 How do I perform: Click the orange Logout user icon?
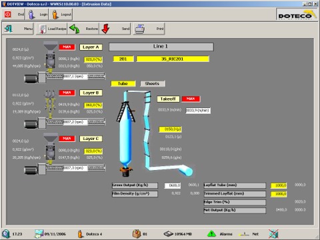(x=55, y=15)
